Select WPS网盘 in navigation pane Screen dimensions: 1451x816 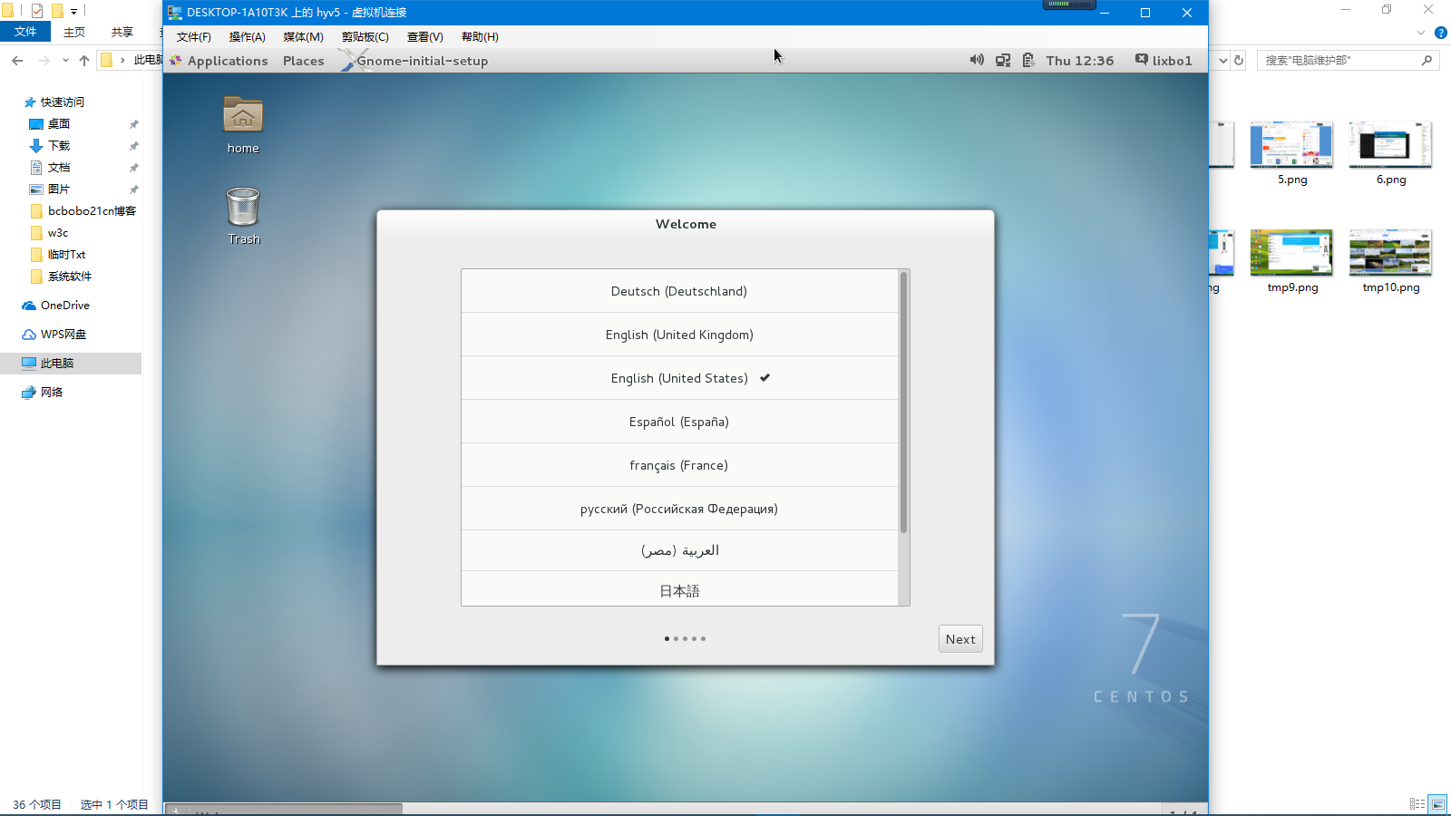tap(63, 335)
